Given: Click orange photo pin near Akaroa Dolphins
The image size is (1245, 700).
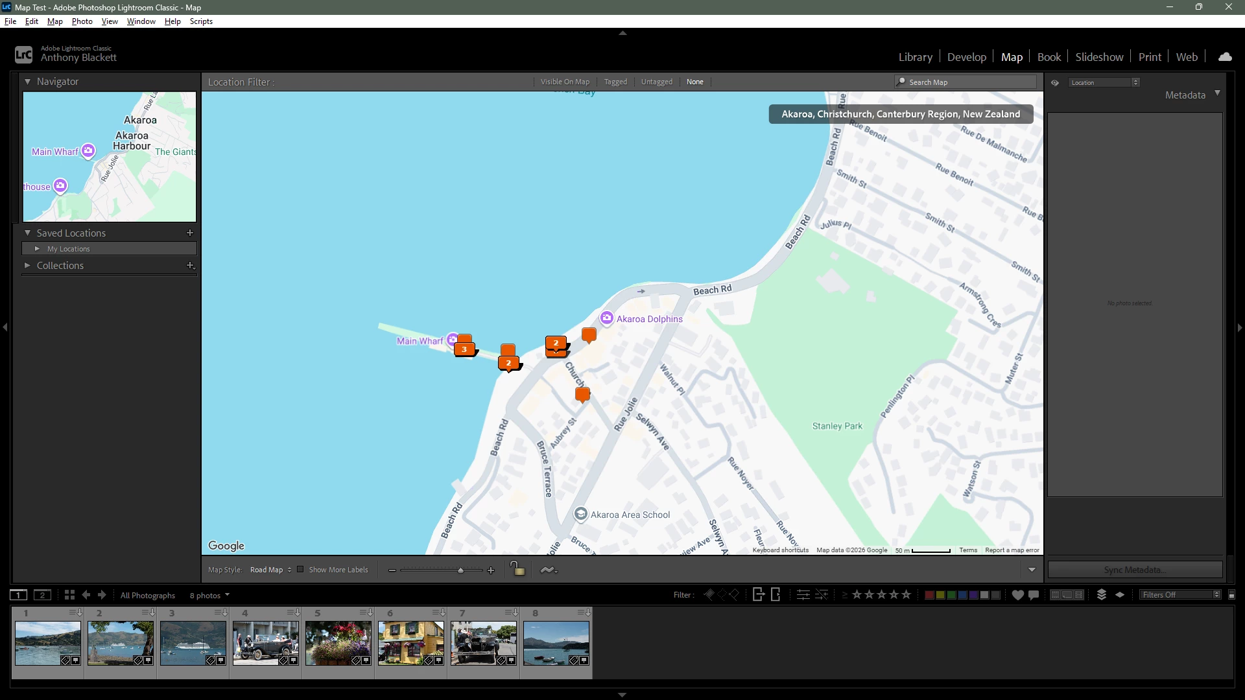Looking at the screenshot, I should (x=589, y=335).
